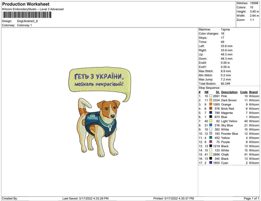Click the Stops value '17'

[x=223, y=38]
